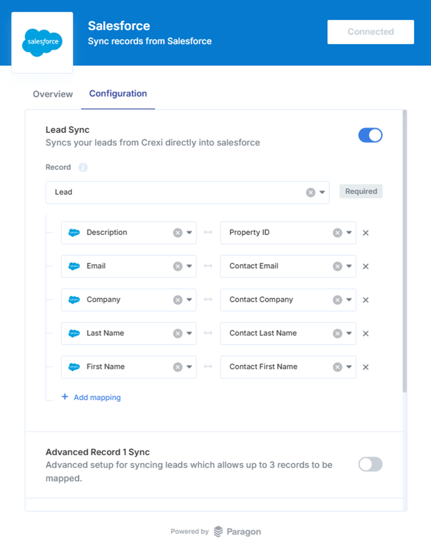Screen dimensions: 431x543
Task: Click the info icon next to Record
Action: pyautogui.click(x=83, y=167)
